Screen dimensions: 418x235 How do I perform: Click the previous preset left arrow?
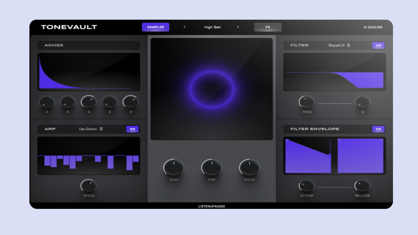tap(184, 27)
